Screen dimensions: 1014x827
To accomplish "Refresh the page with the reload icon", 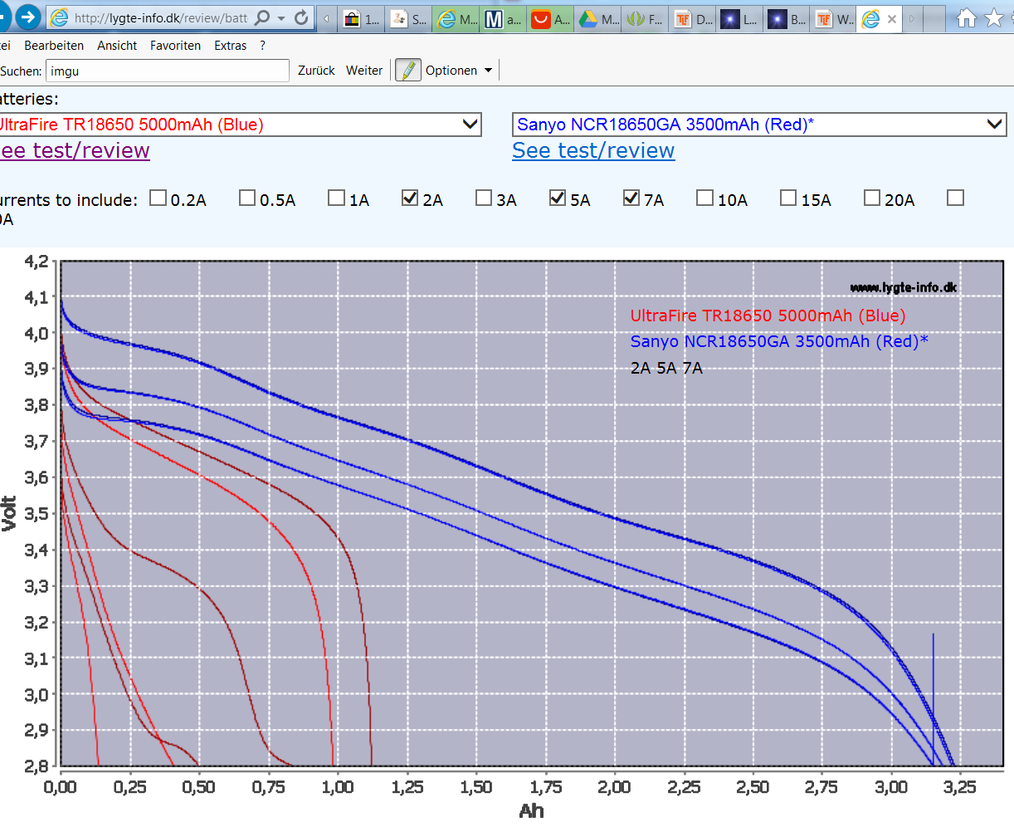I will click(301, 17).
